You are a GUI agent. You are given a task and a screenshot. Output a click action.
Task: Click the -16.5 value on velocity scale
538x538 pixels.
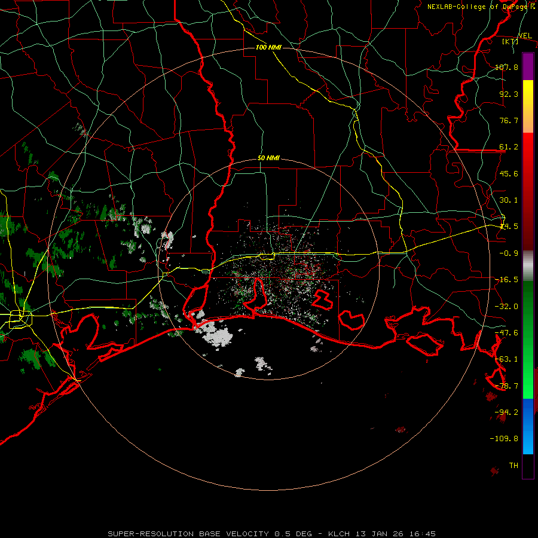click(x=506, y=280)
